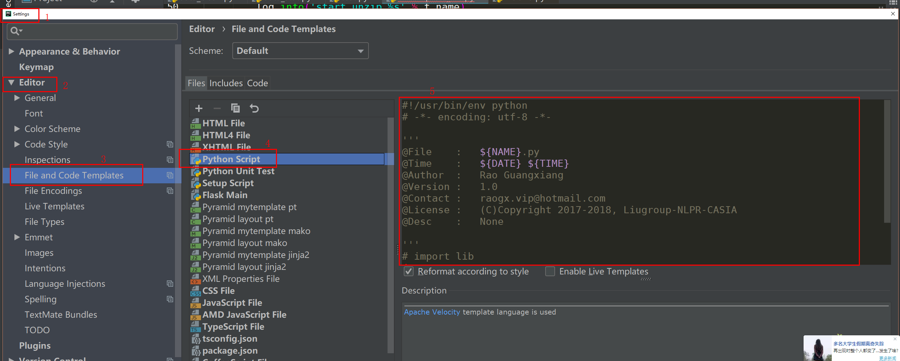Click inside the settings search field
This screenshot has height=361, width=900.
92,31
